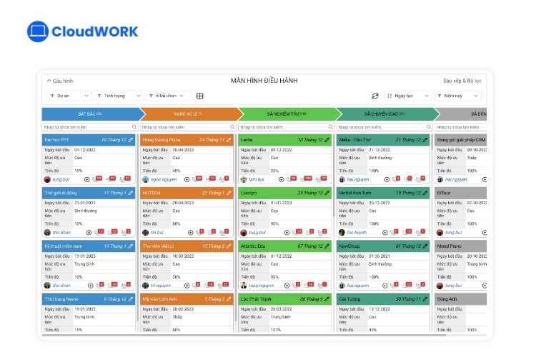
Task: Click the plus icon on Thế giới di động card
Action: point(88,232)
